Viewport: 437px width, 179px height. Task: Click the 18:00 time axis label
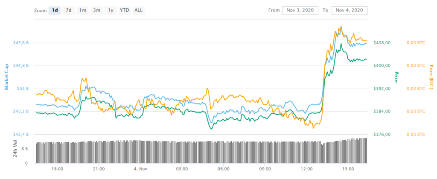58,169
